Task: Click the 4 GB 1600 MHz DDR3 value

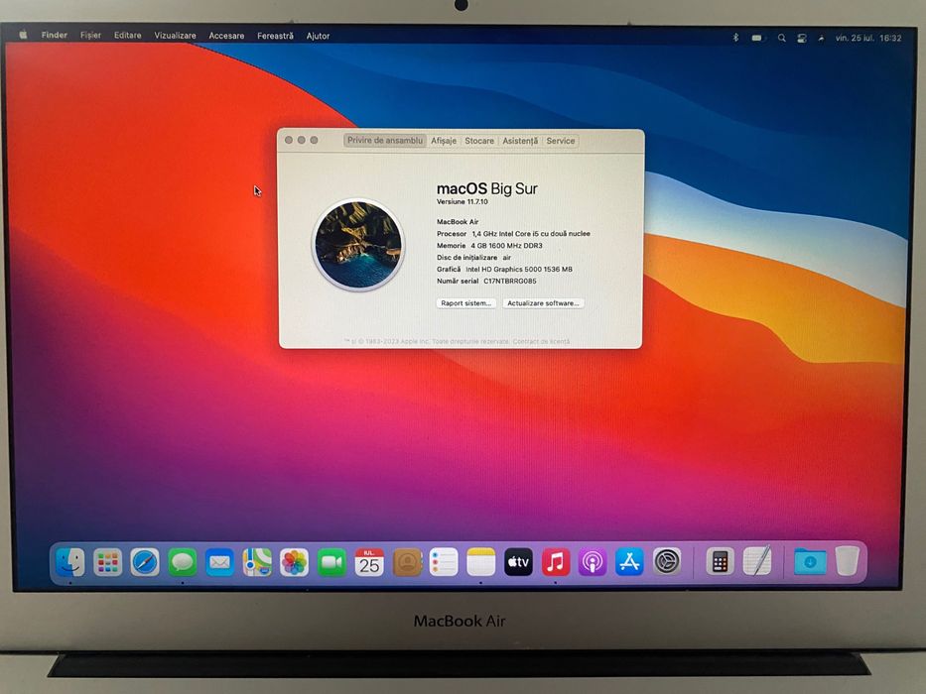Action: (506, 246)
